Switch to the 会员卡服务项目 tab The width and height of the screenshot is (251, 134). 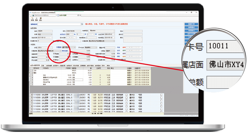(x=35, y=66)
